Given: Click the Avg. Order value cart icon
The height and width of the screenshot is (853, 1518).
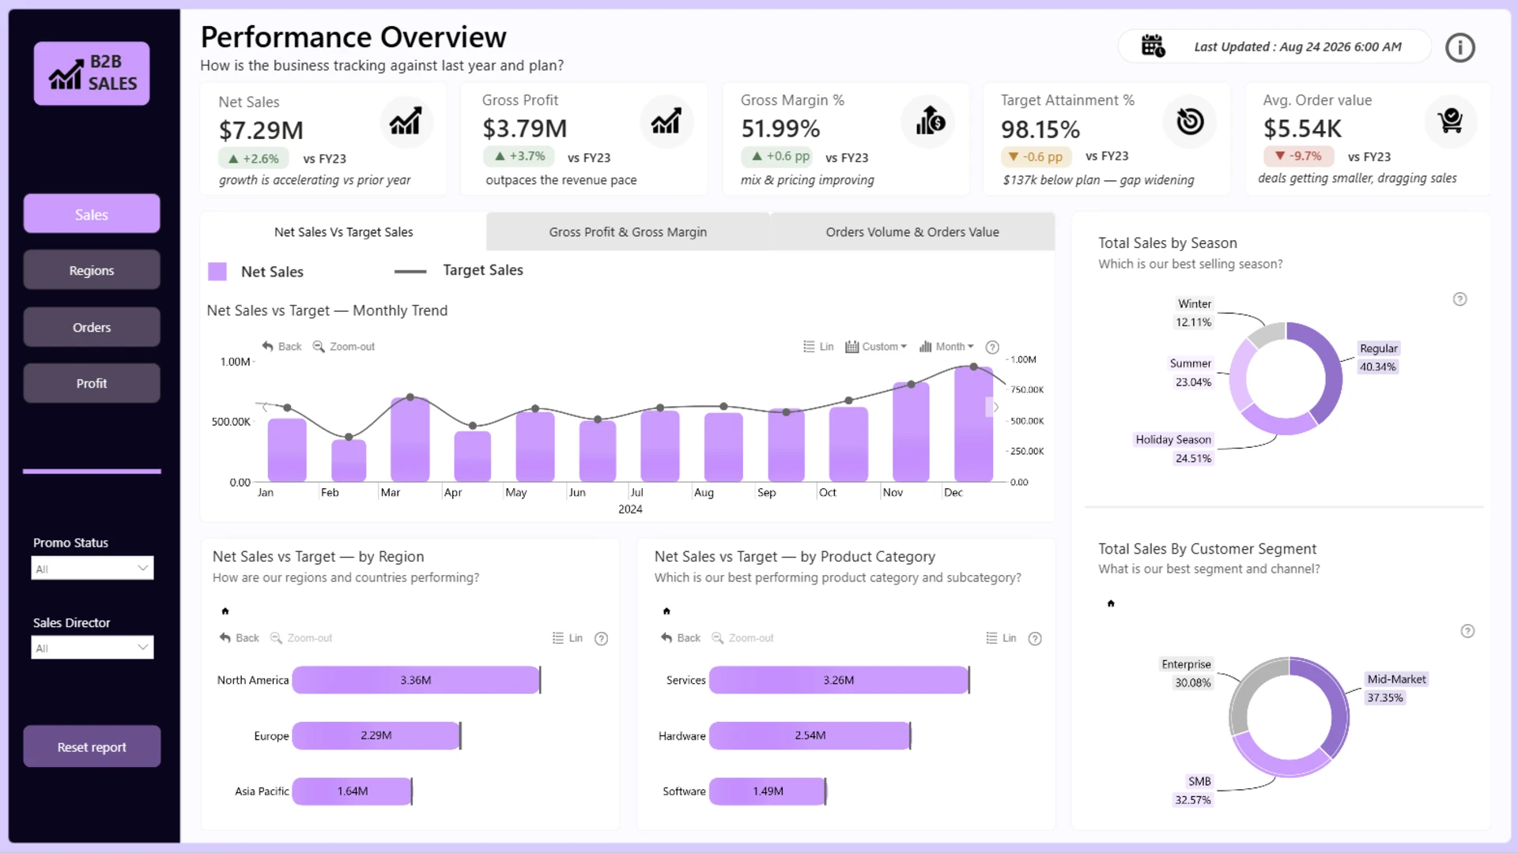Looking at the screenshot, I should pos(1450,121).
